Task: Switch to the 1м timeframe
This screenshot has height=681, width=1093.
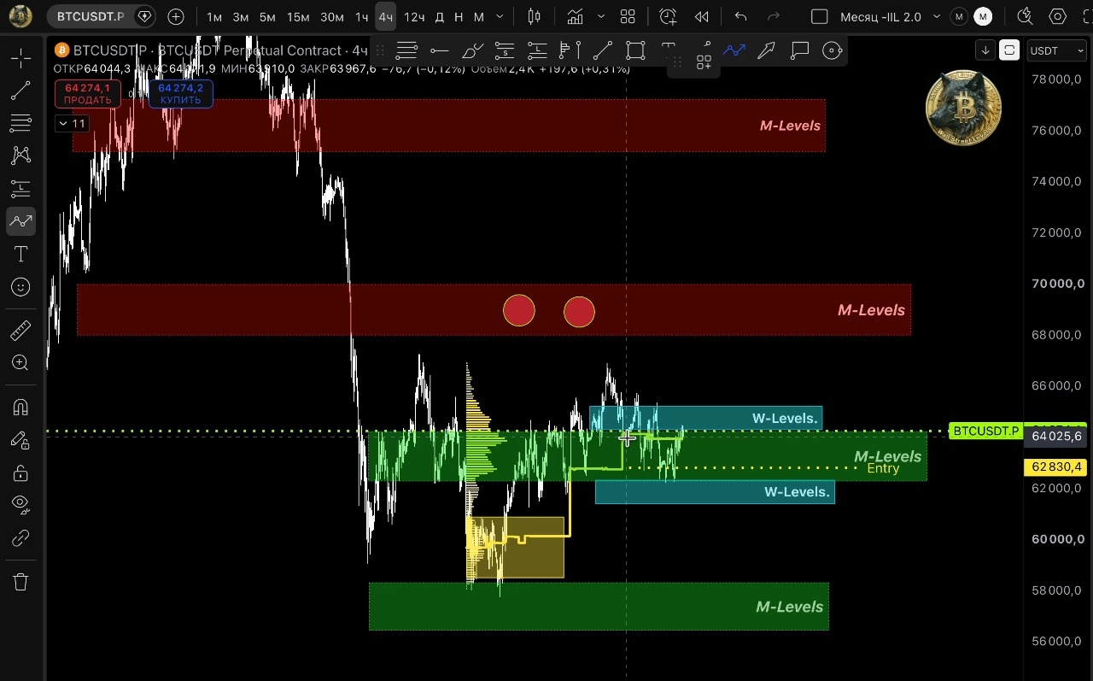Action: (214, 17)
